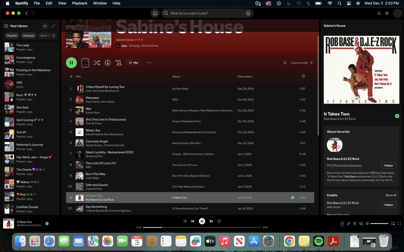Open What's New notifications bell
404x252 pixels.
[x=379, y=13]
